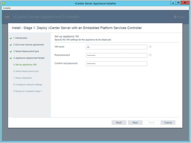Click the installer app icon in title bar
The width and height of the screenshot is (191, 143).
4,3
